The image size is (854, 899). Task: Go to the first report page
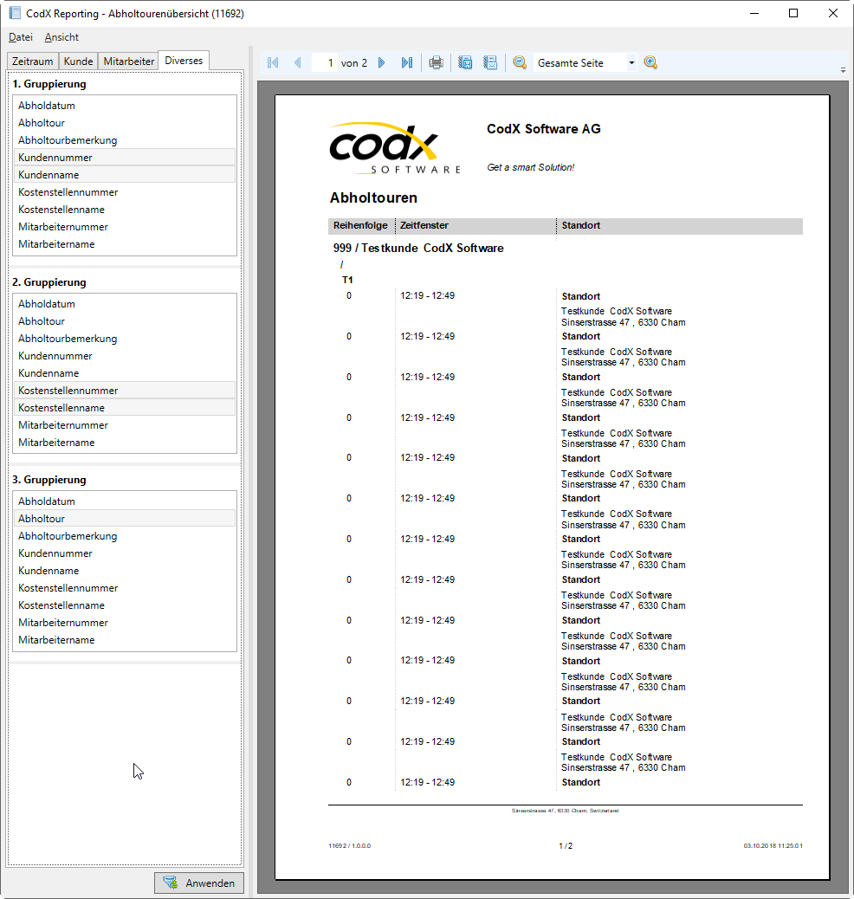click(x=273, y=62)
